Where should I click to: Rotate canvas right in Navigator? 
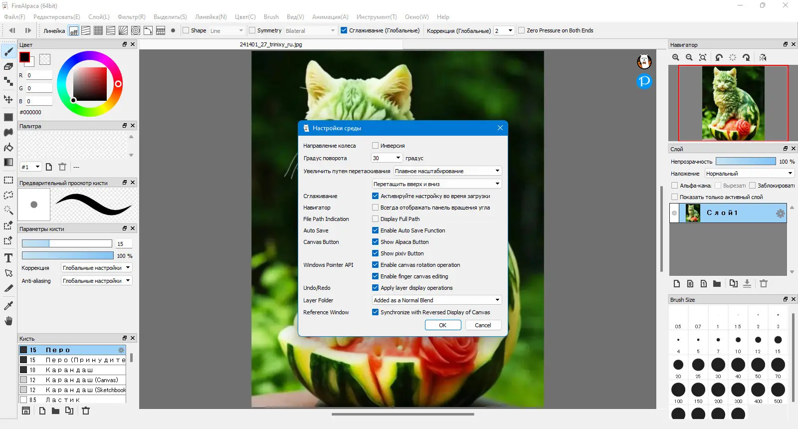point(747,58)
